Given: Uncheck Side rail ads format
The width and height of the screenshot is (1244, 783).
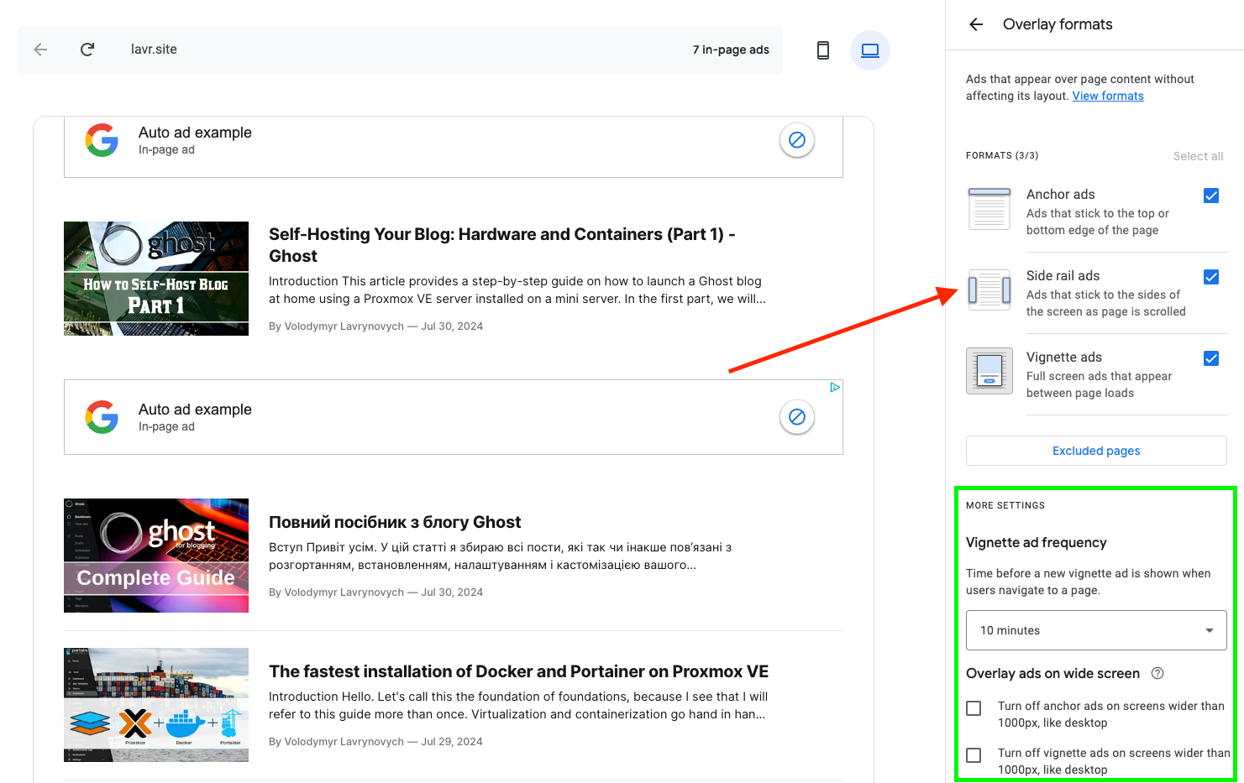Looking at the screenshot, I should (x=1211, y=277).
